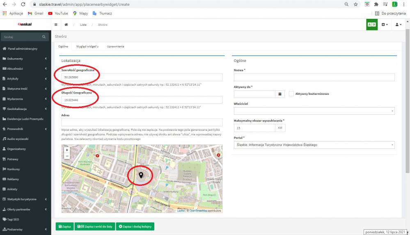The height and width of the screenshot is (235, 410).
Task: Click the Nazwa input field
Action: [314, 78]
